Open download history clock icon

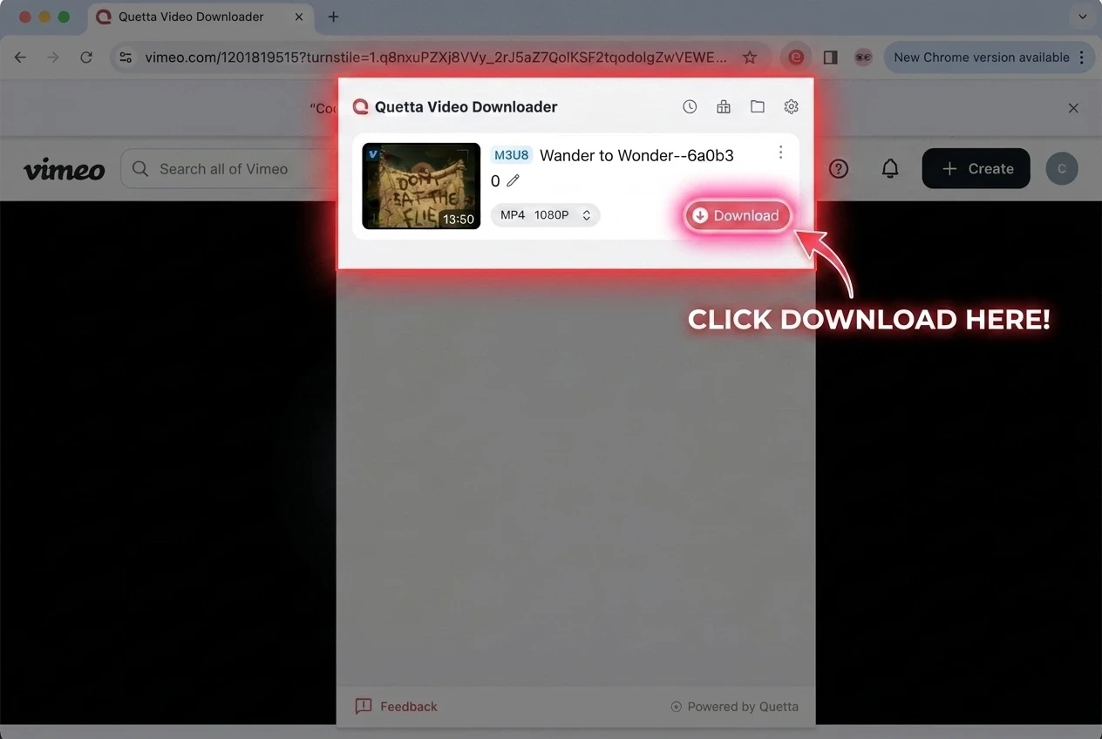pyautogui.click(x=690, y=106)
